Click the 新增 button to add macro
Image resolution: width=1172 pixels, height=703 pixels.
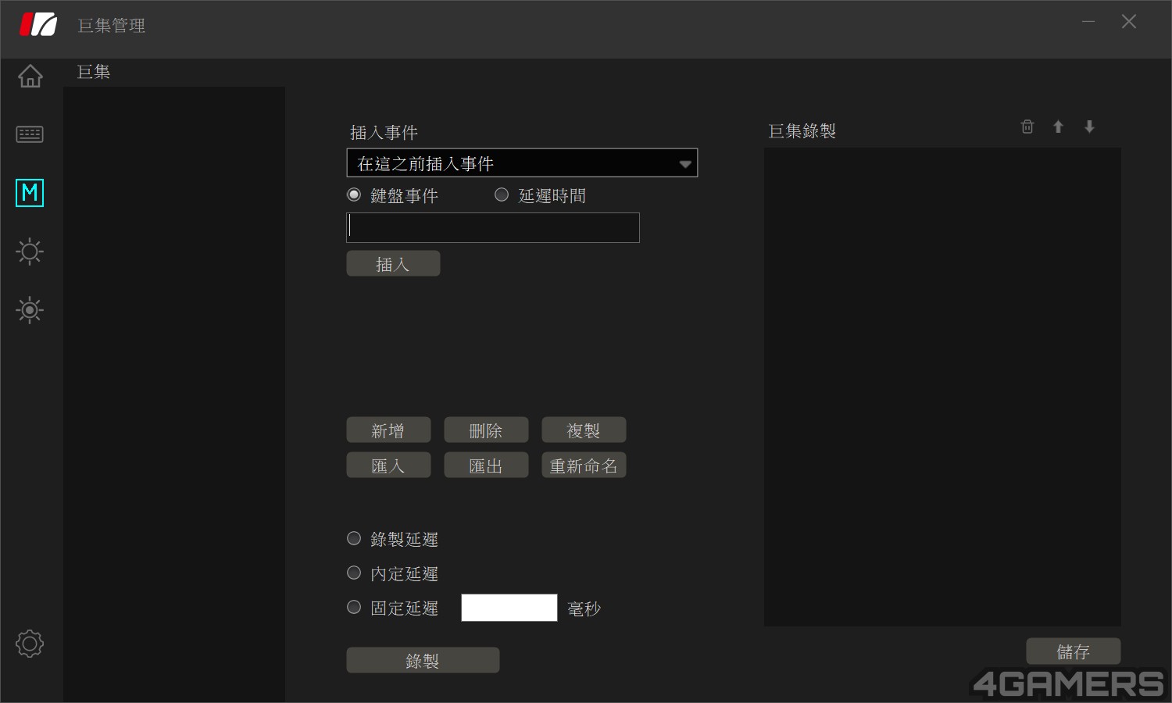click(388, 430)
